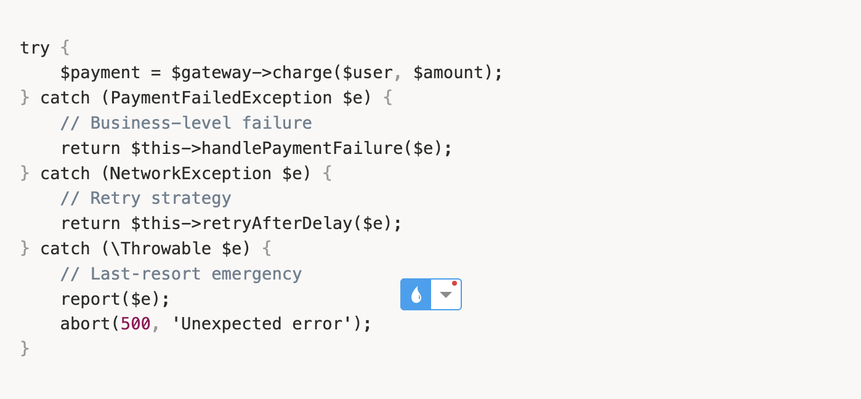This screenshot has width=861, height=399.
Task: Click the 'Unexpected error' string literal
Action: [262, 324]
